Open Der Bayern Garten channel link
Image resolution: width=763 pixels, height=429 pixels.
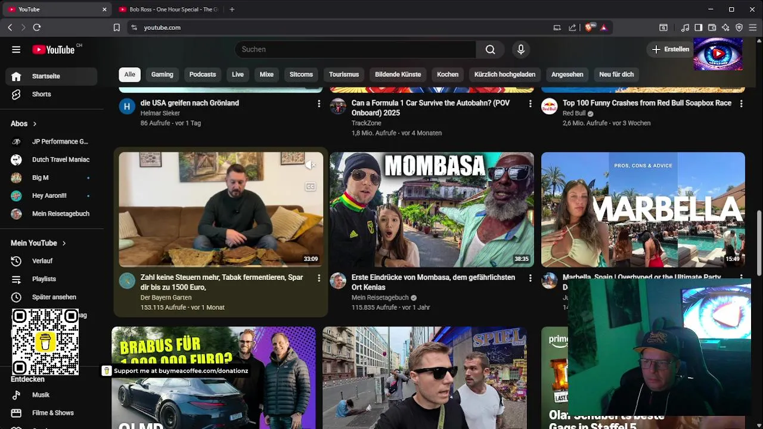166,297
